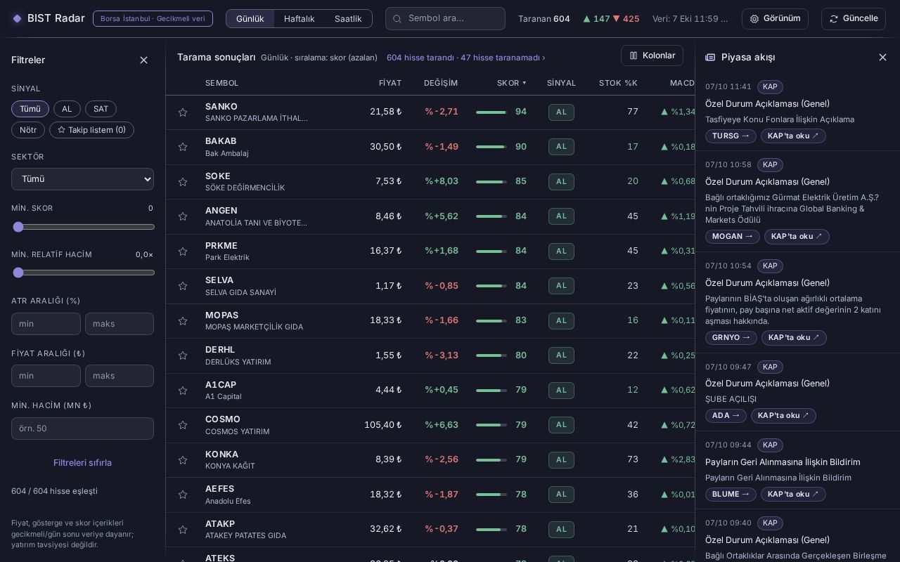Select the Nötr signal filter
The height and width of the screenshot is (562, 900).
coord(28,130)
